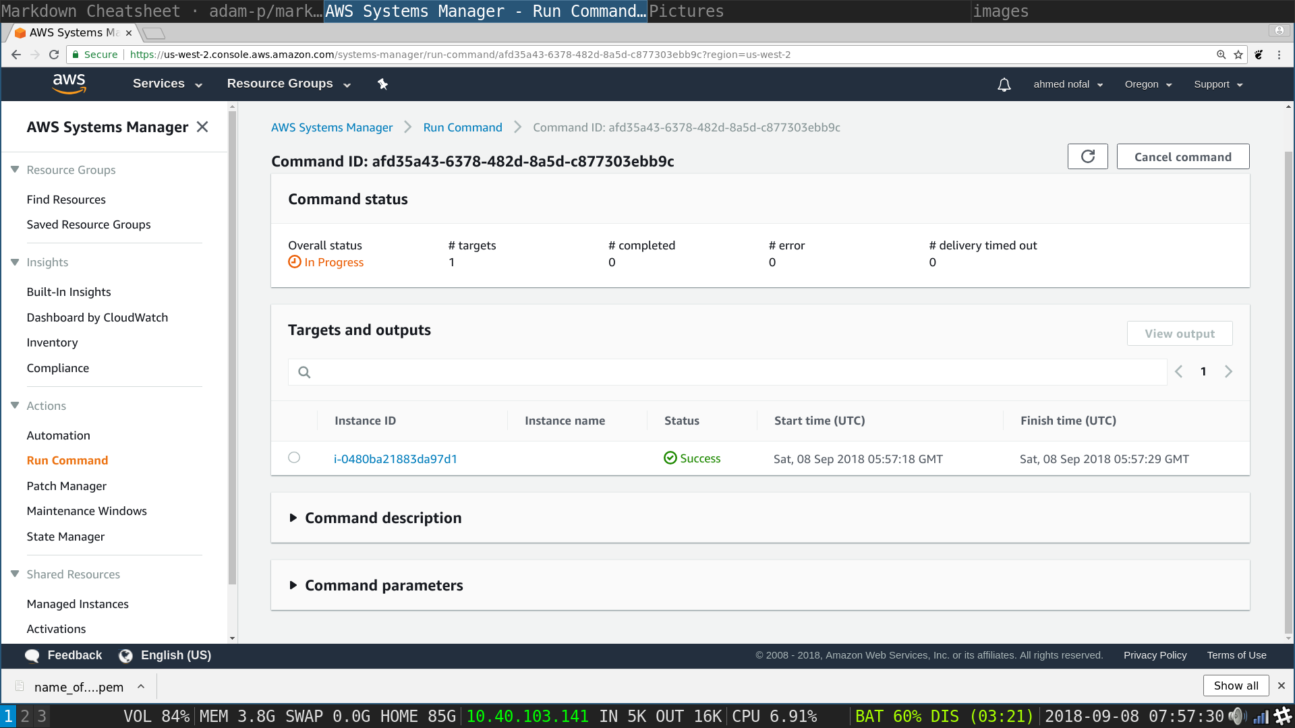This screenshot has height=728, width=1295.
Task: Click the bookmark star icon in address bar
Action: [x=1238, y=55]
